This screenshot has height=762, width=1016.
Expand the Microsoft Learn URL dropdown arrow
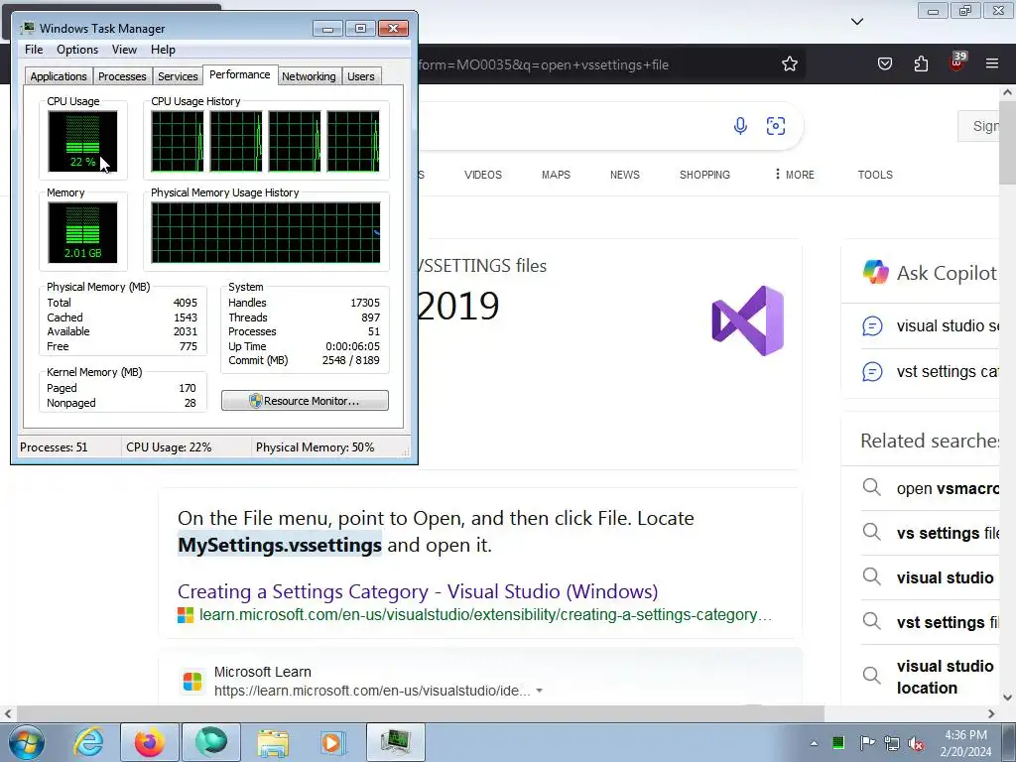point(539,691)
